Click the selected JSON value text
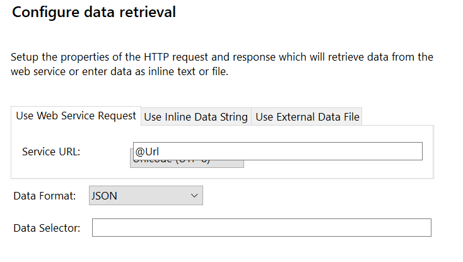 tap(104, 196)
